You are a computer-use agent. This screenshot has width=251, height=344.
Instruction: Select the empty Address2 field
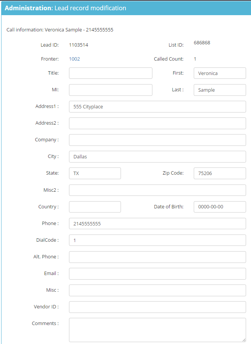point(157,123)
